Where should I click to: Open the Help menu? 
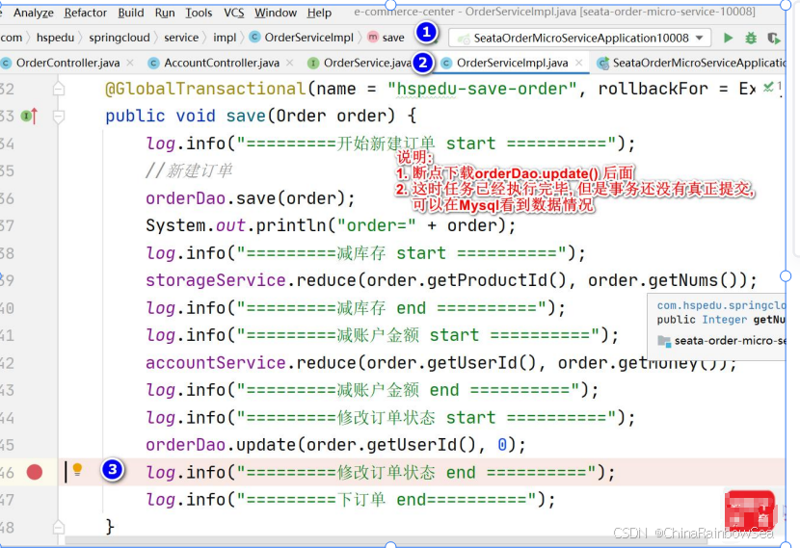click(319, 13)
